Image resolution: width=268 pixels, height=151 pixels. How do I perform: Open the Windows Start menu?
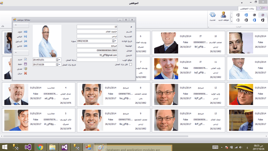(5, 147)
